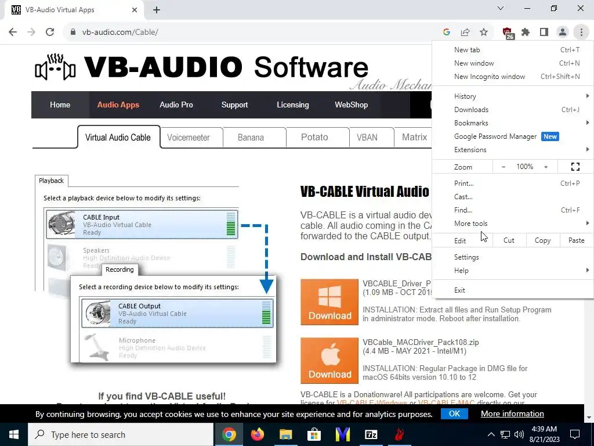
Task: Open Settings from Chrome menu
Action: 513,257
